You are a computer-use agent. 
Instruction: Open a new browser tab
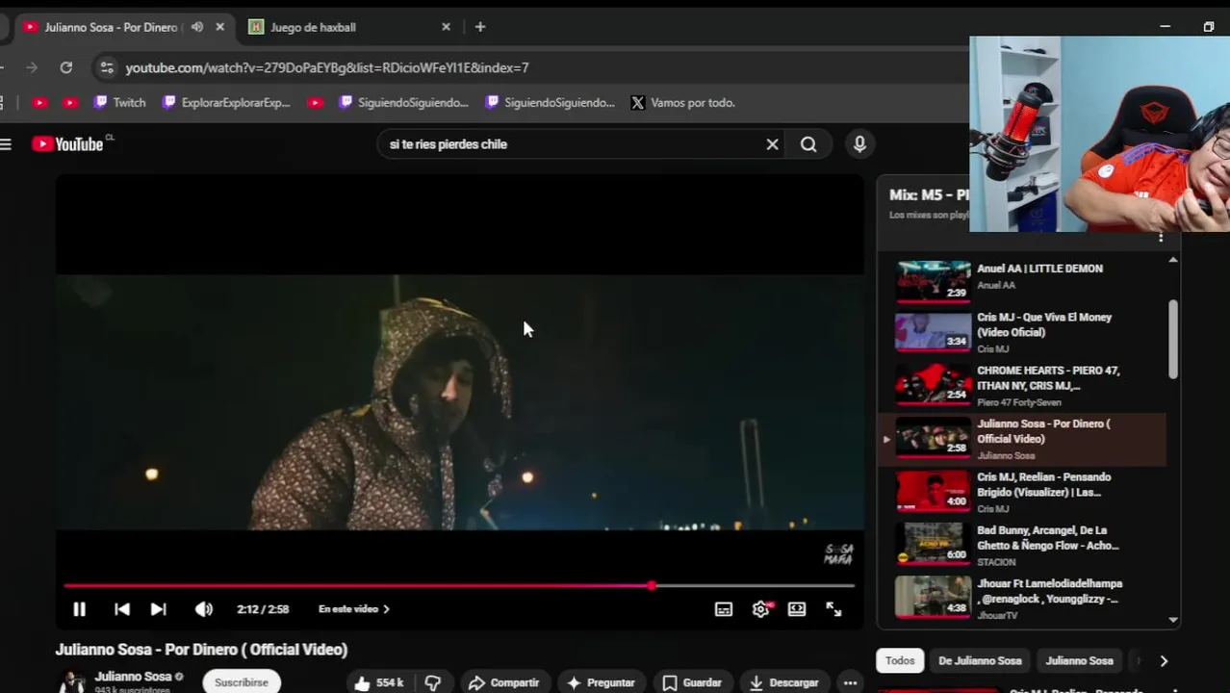pyautogui.click(x=480, y=27)
